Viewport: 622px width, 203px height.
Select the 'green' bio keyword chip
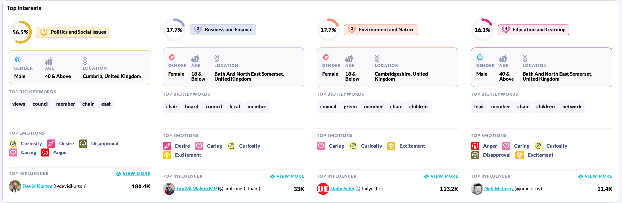pos(350,107)
